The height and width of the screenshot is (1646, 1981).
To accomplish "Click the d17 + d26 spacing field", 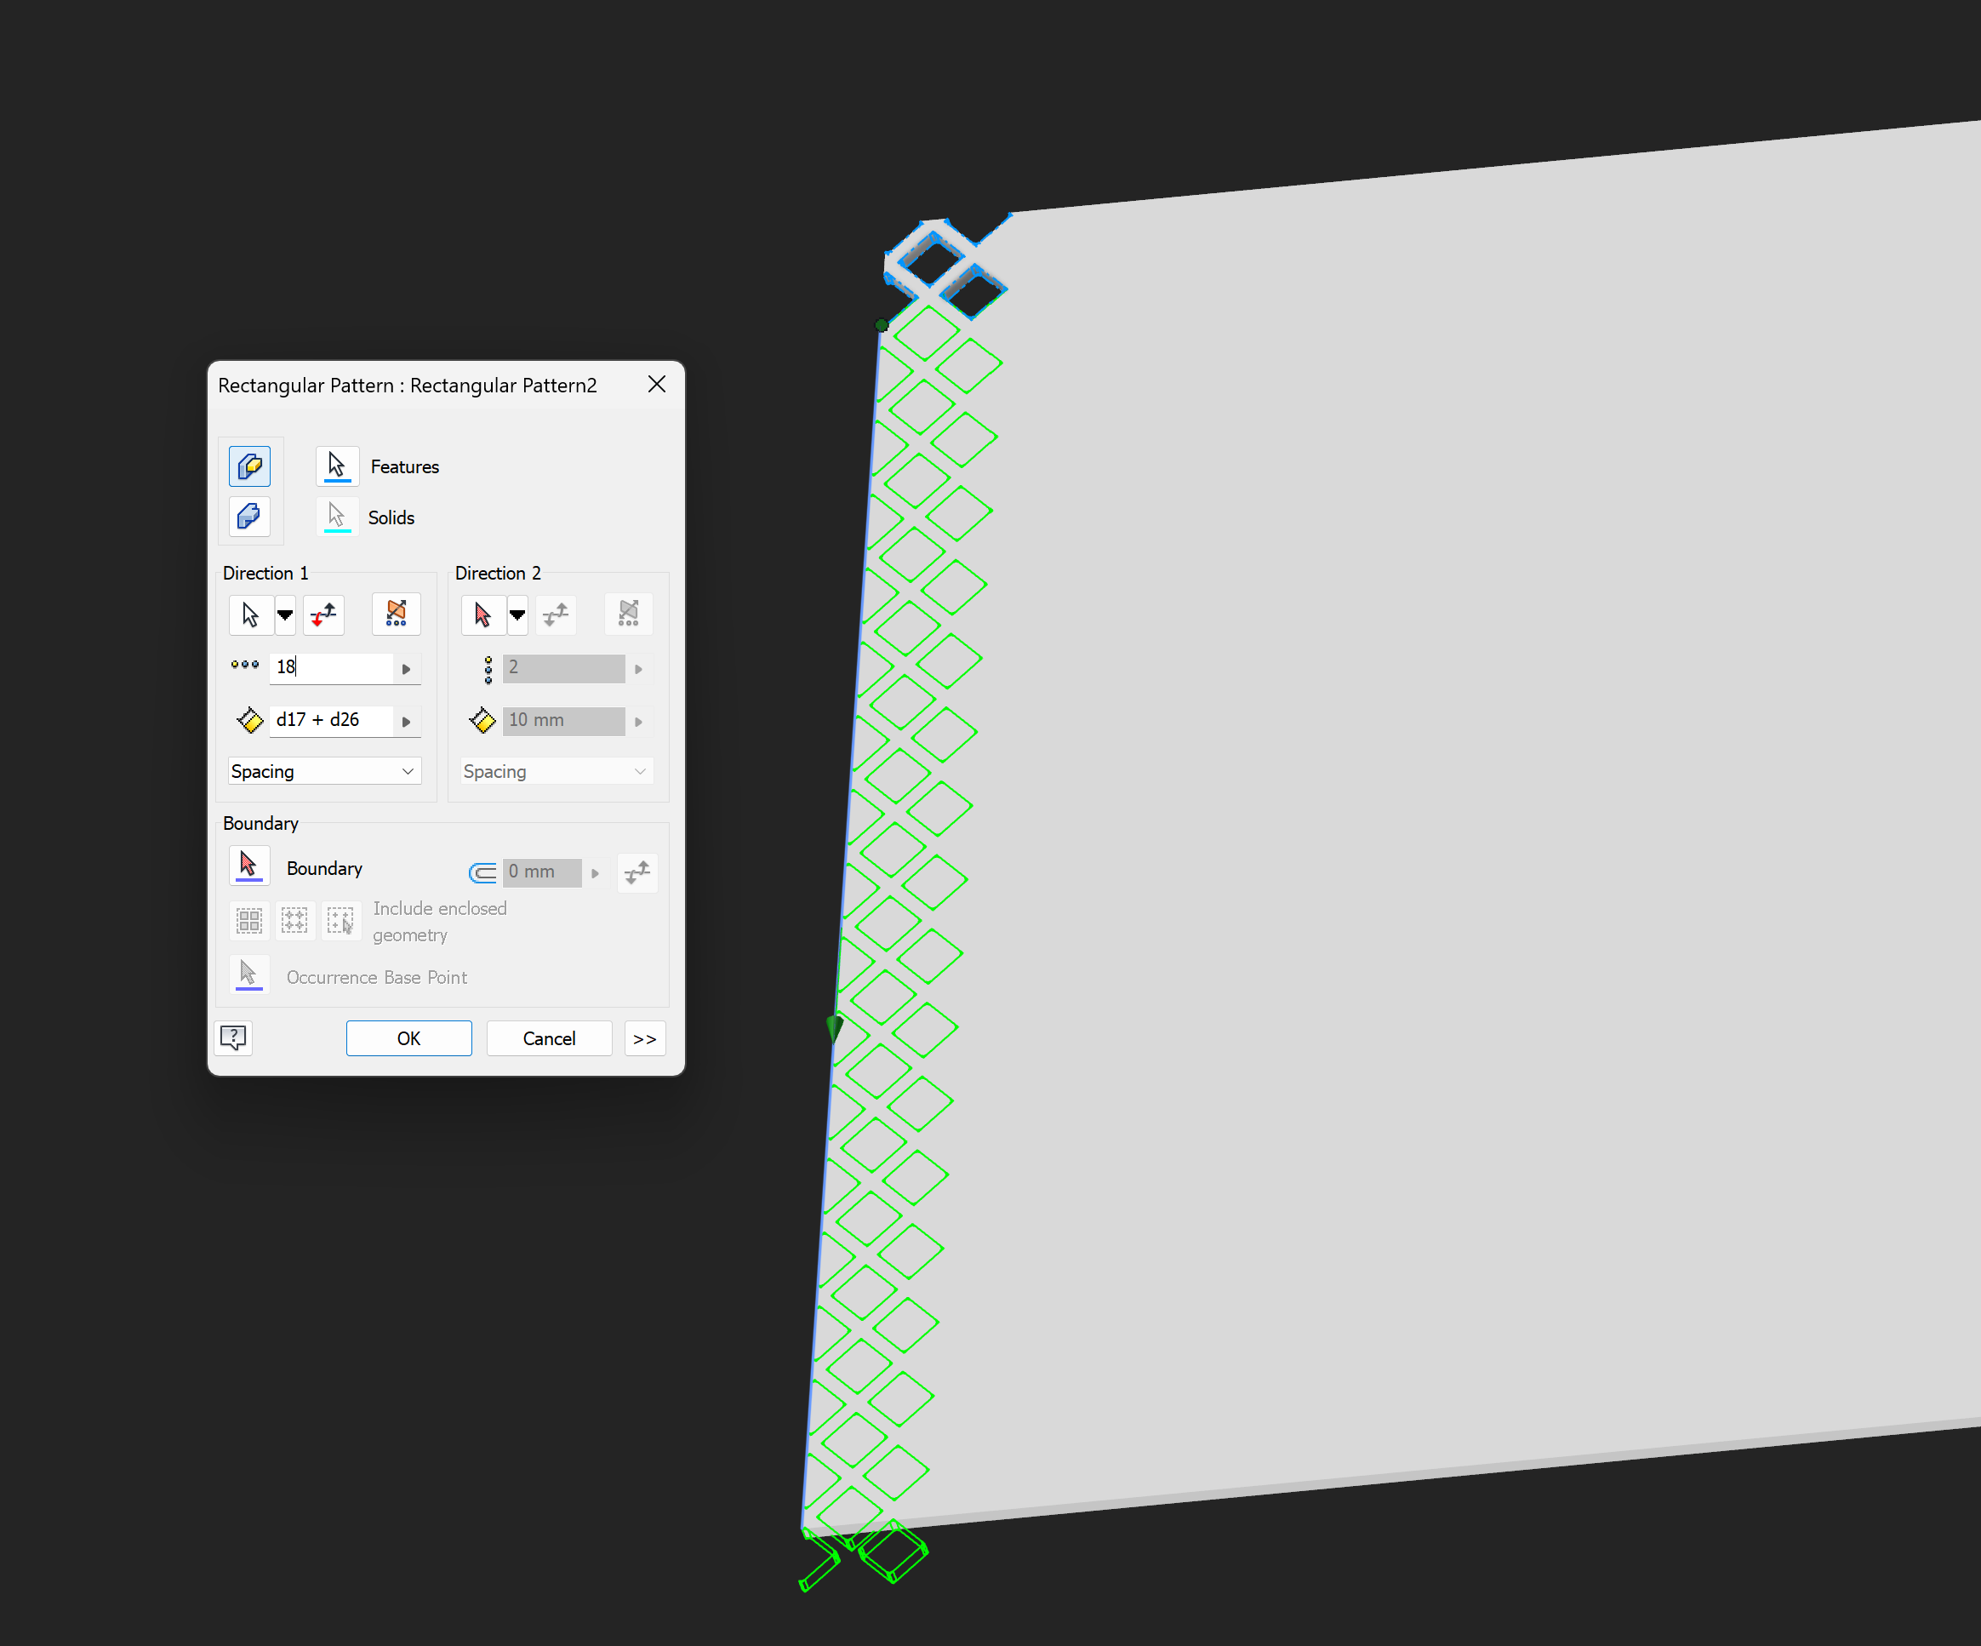I will [330, 721].
